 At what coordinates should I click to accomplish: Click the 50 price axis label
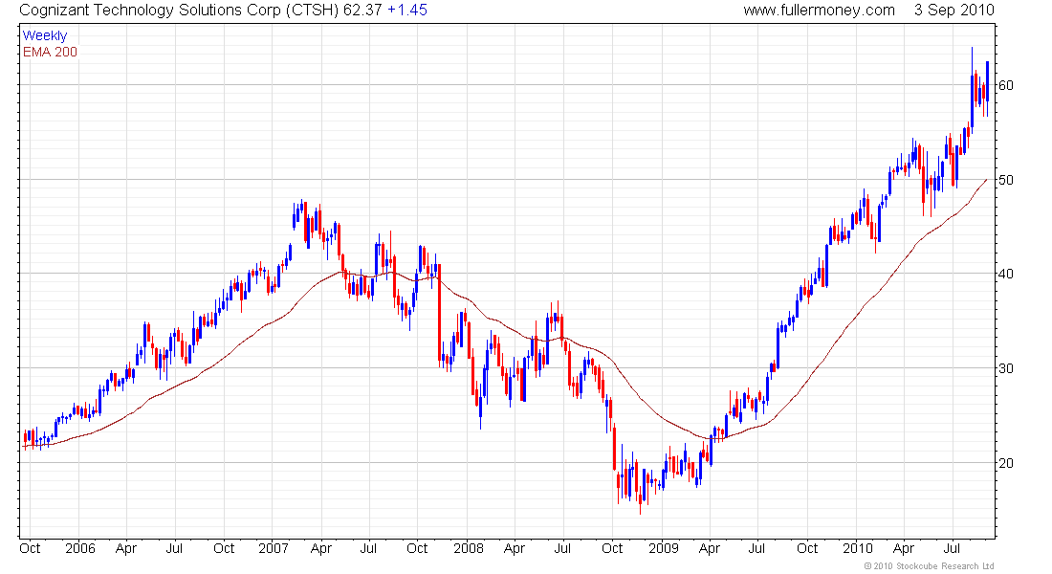(x=1006, y=180)
